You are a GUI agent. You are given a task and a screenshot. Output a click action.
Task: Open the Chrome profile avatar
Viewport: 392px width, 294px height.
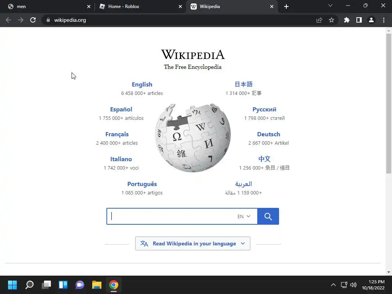[x=371, y=20]
